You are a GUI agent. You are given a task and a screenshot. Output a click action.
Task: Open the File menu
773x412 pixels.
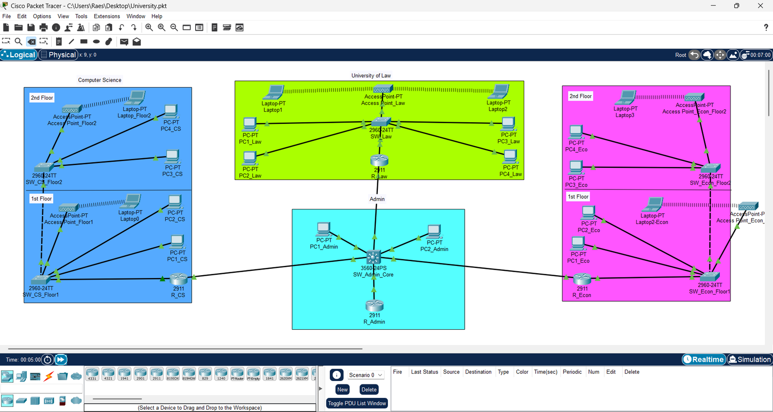(x=6, y=16)
